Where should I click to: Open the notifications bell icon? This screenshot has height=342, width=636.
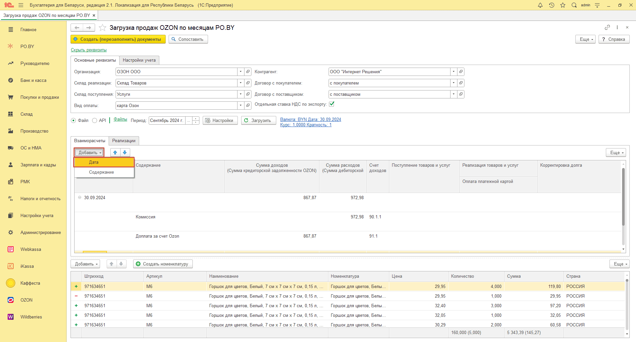(540, 5)
